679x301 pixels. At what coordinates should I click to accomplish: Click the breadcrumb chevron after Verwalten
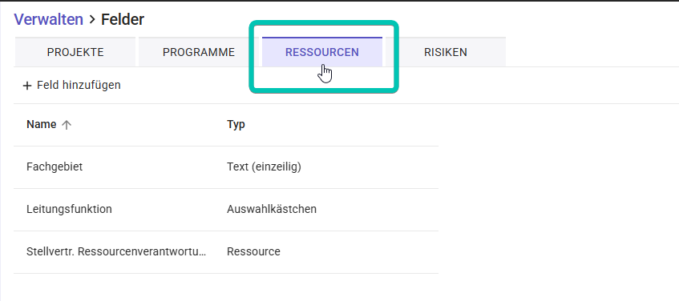[x=92, y=19]
